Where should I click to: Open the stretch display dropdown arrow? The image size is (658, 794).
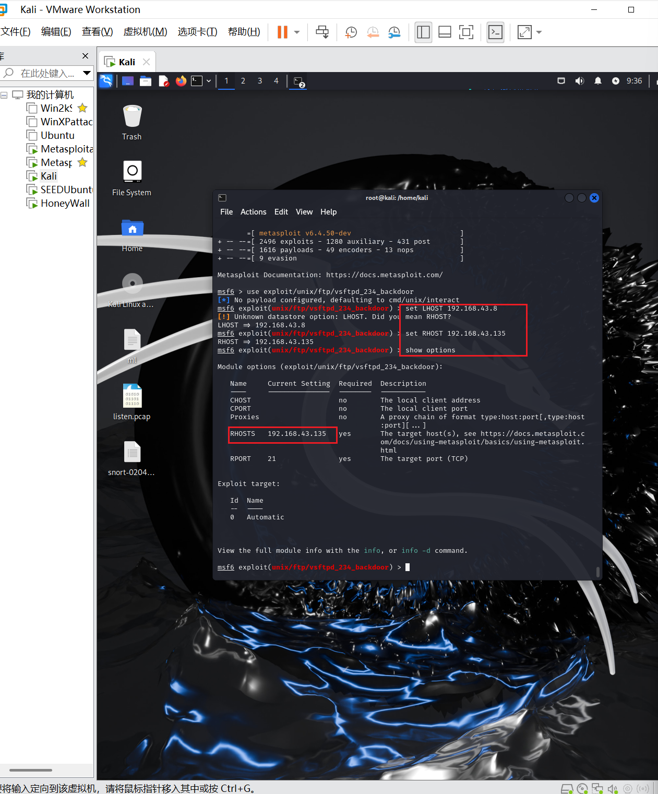[539, 32]
